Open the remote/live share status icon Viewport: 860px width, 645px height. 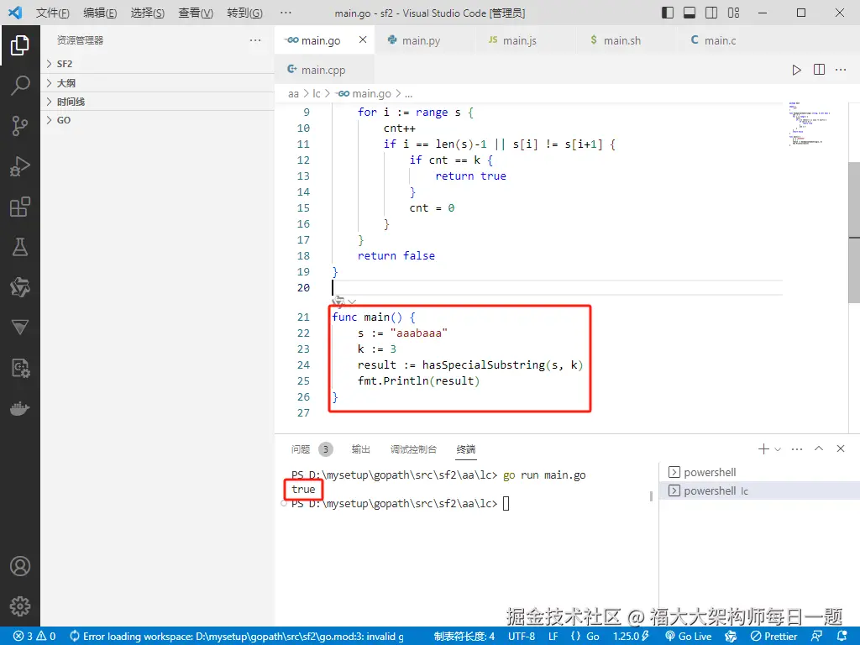[x=817, y=637]
